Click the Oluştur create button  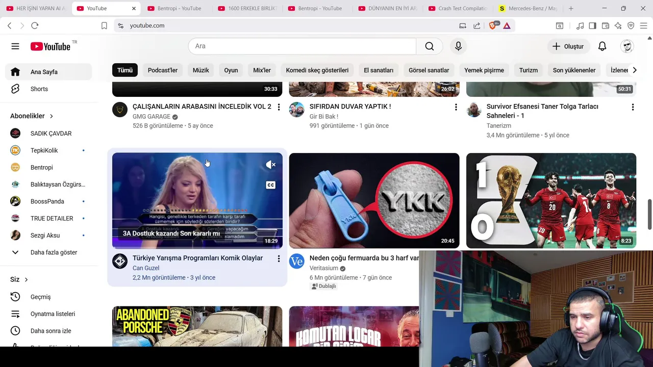tap(568, 46)
